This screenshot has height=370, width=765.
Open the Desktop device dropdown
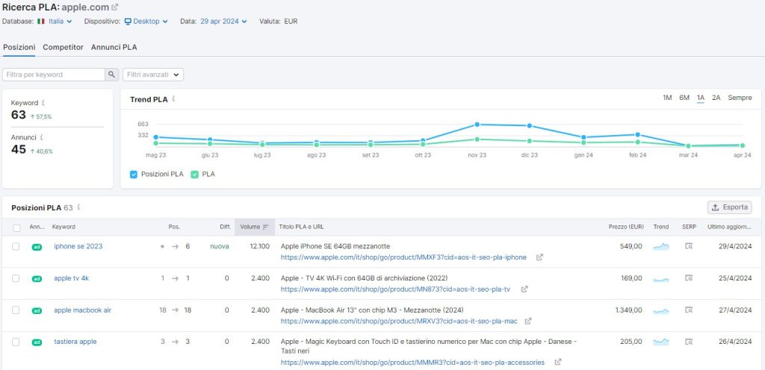tap(146, 22)
